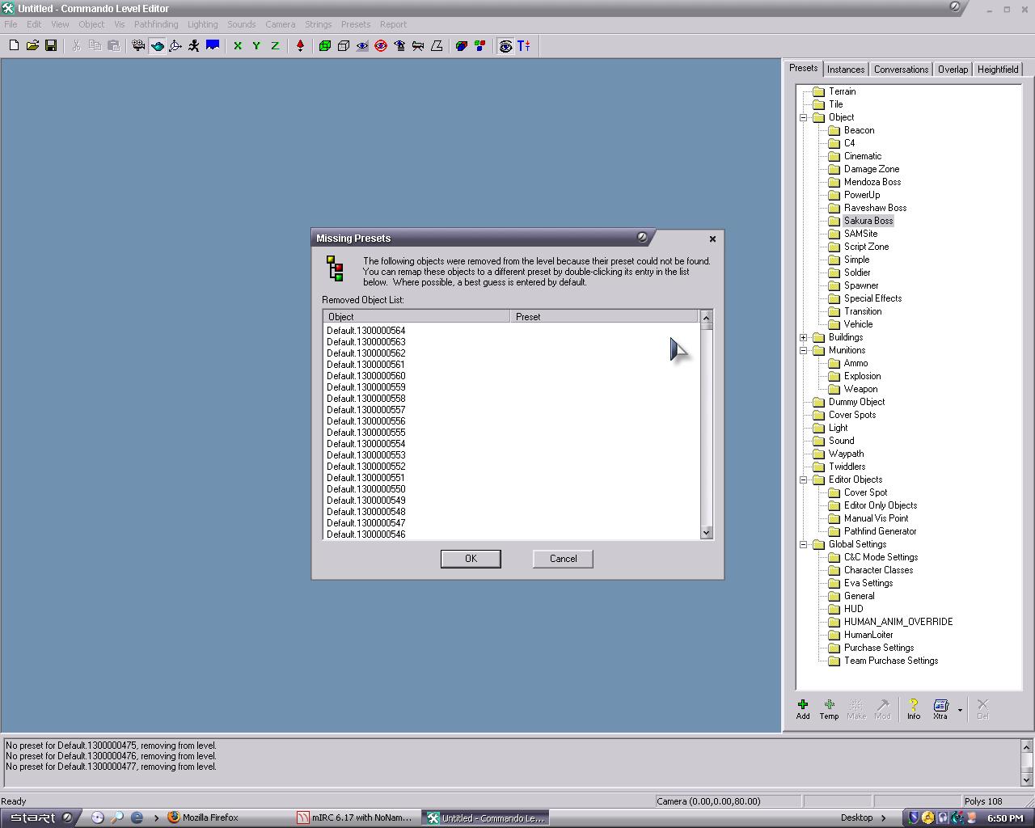Viewport: 1035px width, 828px height.
Task: Switch to the Instances tab
Action: tap(846, 70)
